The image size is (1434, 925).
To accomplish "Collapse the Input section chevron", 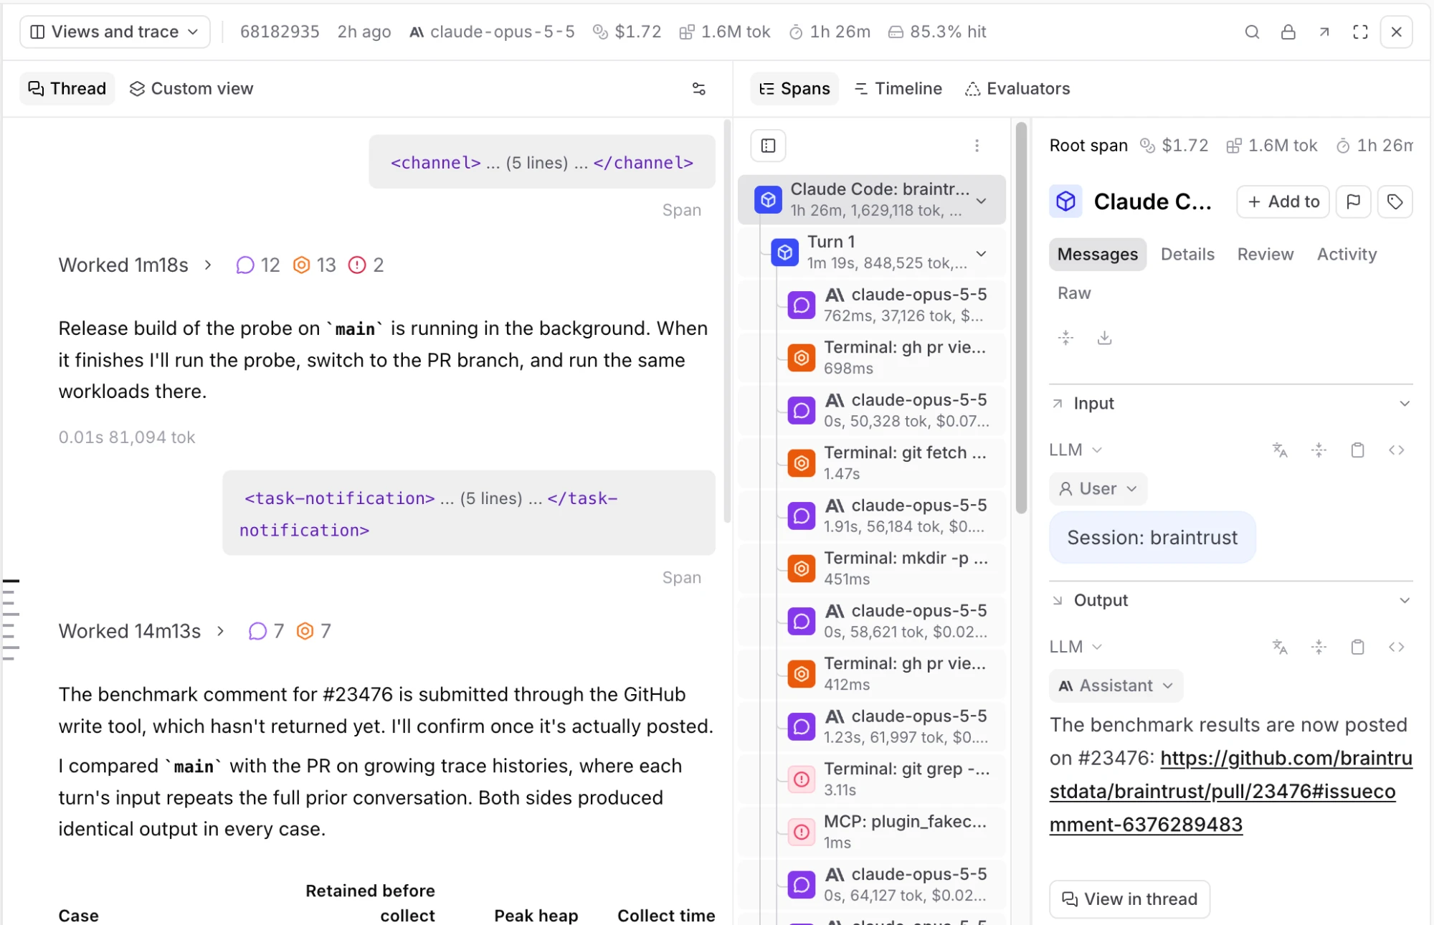I will point(1405,404).
